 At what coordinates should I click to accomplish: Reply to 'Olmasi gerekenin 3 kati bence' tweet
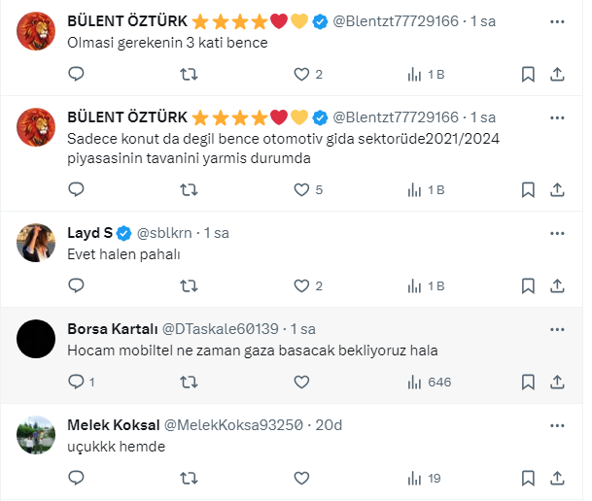coord(77,74)
